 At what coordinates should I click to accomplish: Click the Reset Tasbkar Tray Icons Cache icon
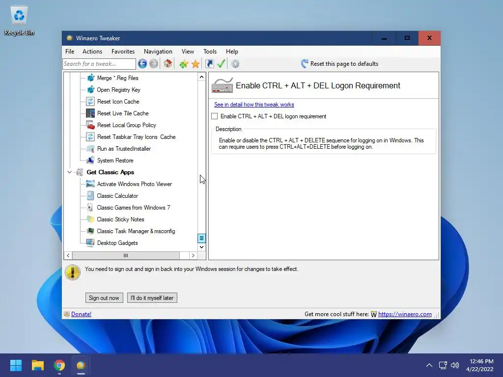tap(90, 137)
